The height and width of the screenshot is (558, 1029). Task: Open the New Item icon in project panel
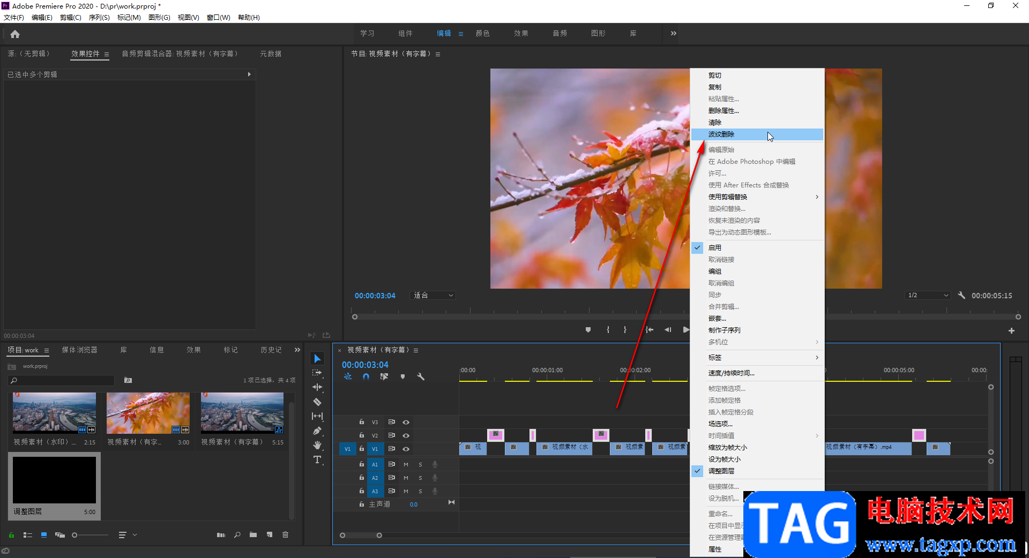tap(270, 534)
